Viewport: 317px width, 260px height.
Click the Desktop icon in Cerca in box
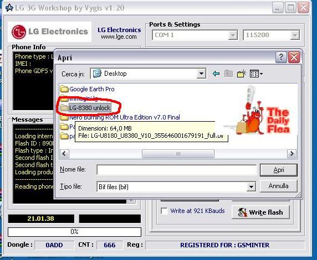[x=97, y=74]
